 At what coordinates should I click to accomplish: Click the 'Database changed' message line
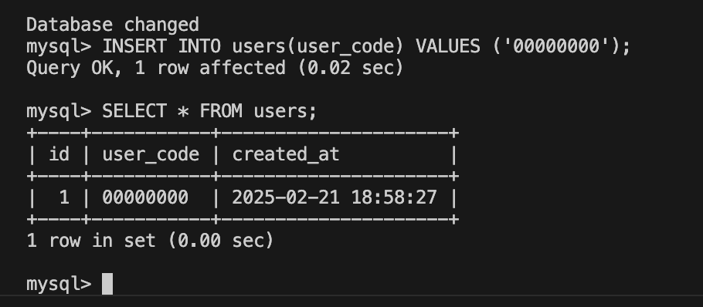coord(113,25)
